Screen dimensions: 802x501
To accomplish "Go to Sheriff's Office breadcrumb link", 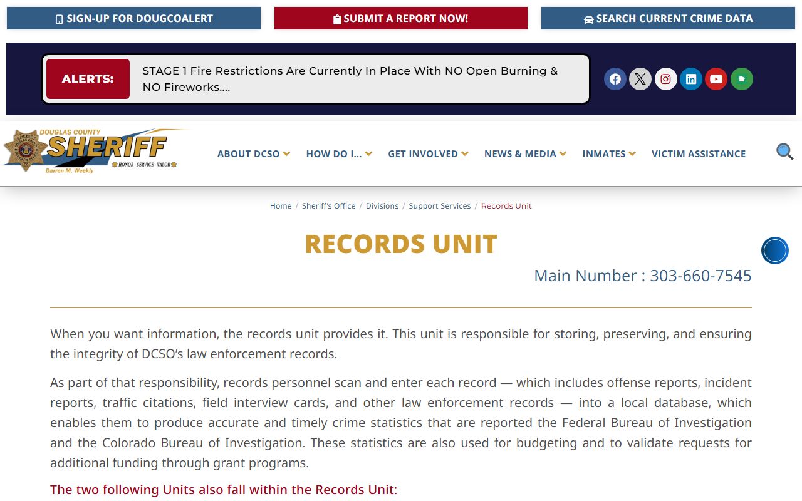I will click(x=328, y=206).
